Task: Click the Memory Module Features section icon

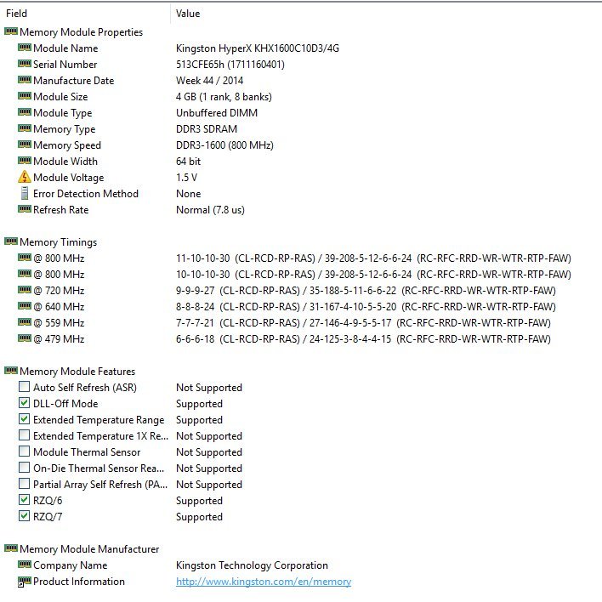Action: [x=11, y=371]
